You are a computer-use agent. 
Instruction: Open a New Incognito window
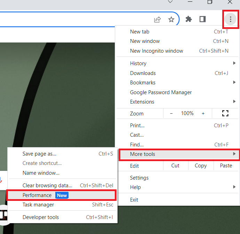tap(177, 51)
